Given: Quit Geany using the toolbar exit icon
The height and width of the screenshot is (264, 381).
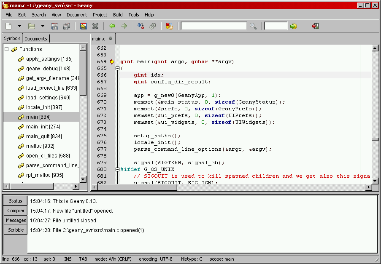Looking at the screenshot, I should click(x=315, y=26).
